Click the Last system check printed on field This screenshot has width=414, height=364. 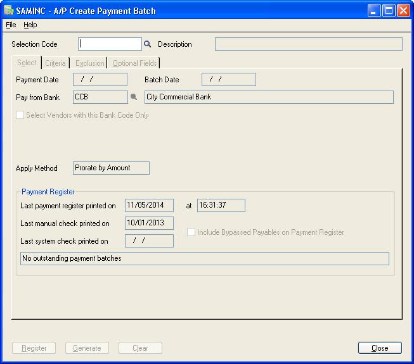(149, 241)
